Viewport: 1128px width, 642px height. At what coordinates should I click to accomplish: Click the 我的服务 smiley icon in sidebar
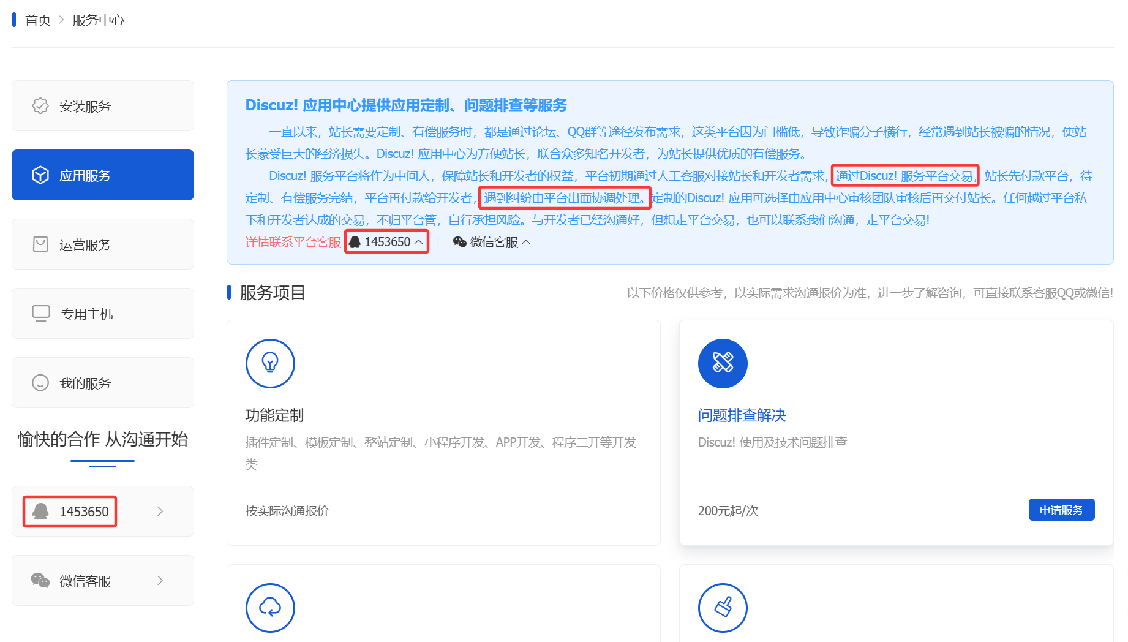(x=40, y=383)
